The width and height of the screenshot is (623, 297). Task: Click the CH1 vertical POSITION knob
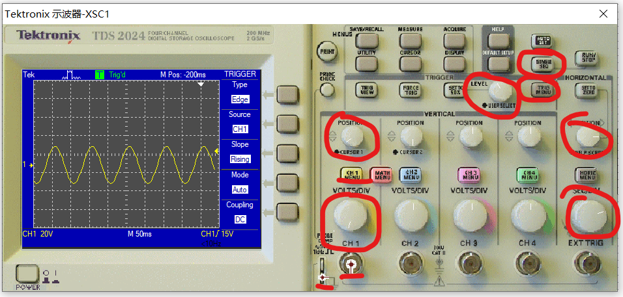point(351,136)
